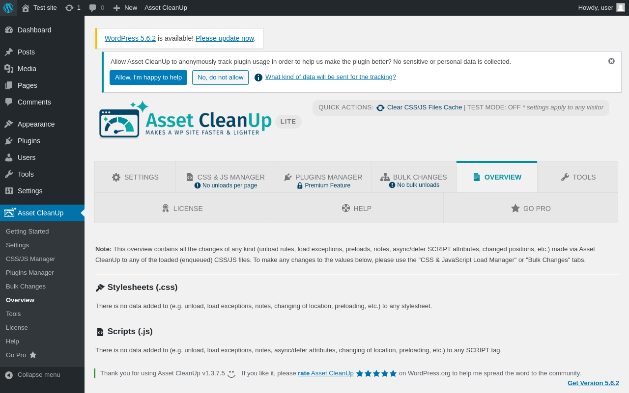Click the wrench icon on Tools tab
The image size is (629, 393).
pyautogui.click(x=565, y=177)
